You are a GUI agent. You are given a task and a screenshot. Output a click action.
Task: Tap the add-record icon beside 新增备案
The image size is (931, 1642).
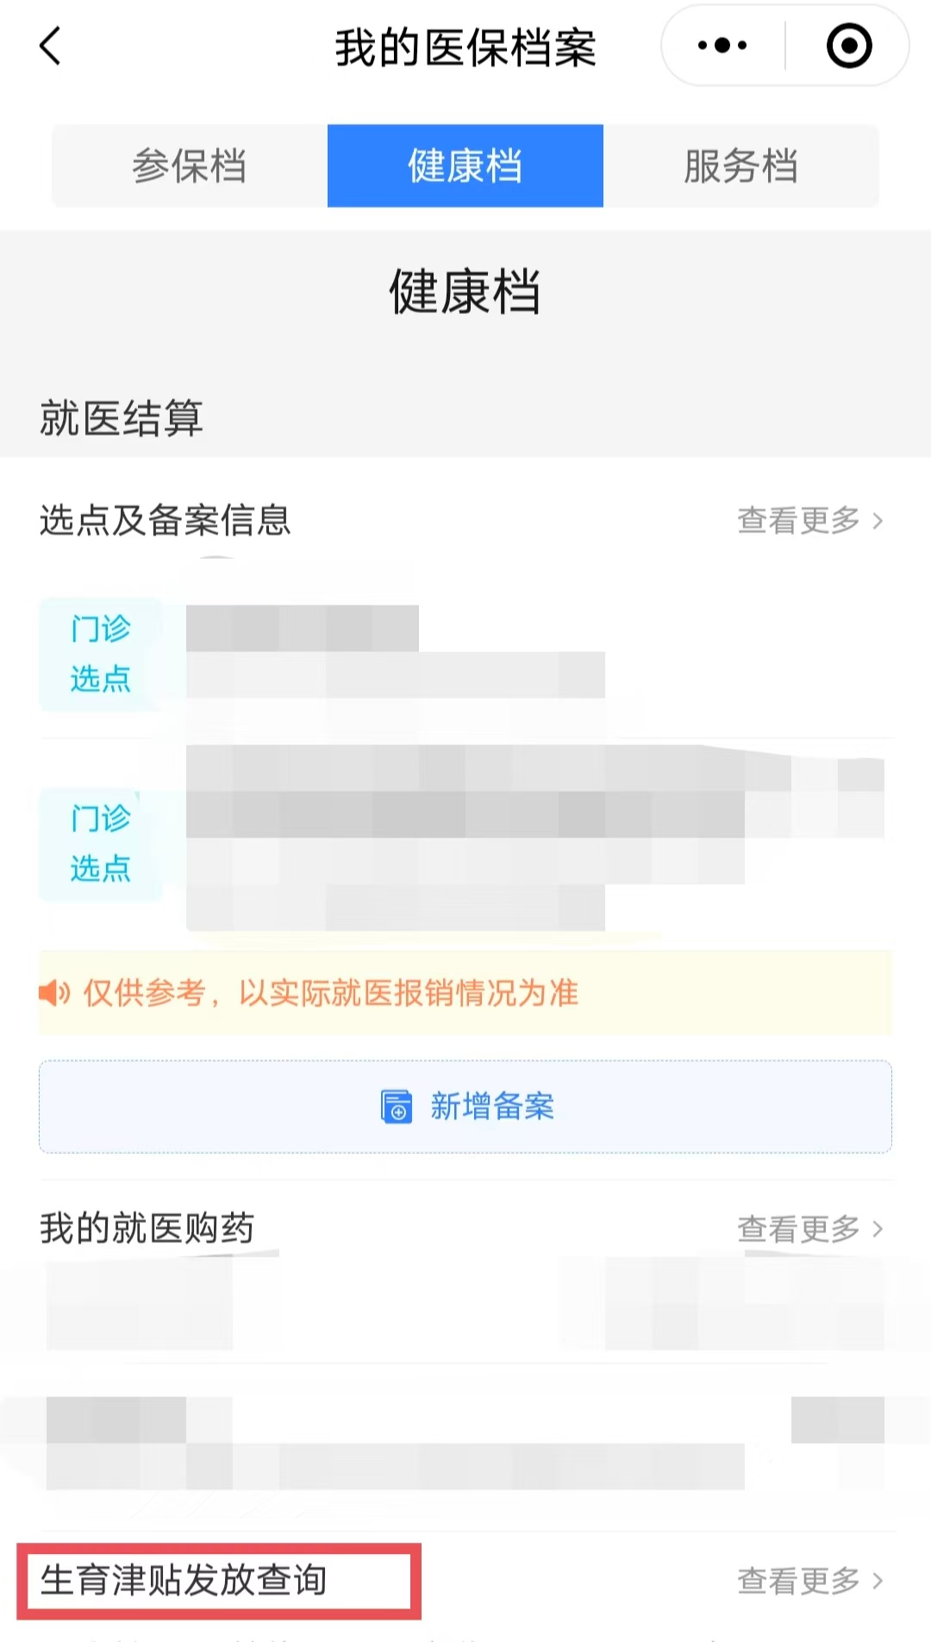tap(396, 1106)
